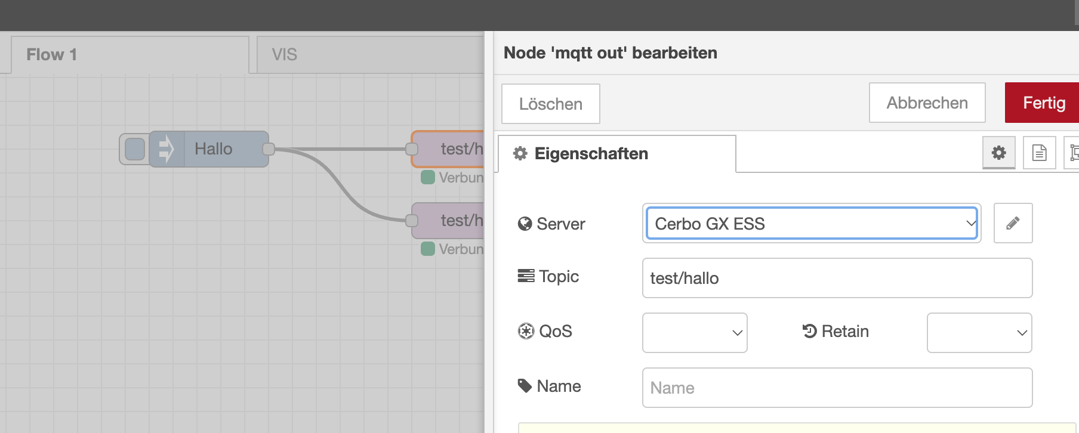Click the input port of the lower mqtt node
The image size is (1079, 433).
412,221
